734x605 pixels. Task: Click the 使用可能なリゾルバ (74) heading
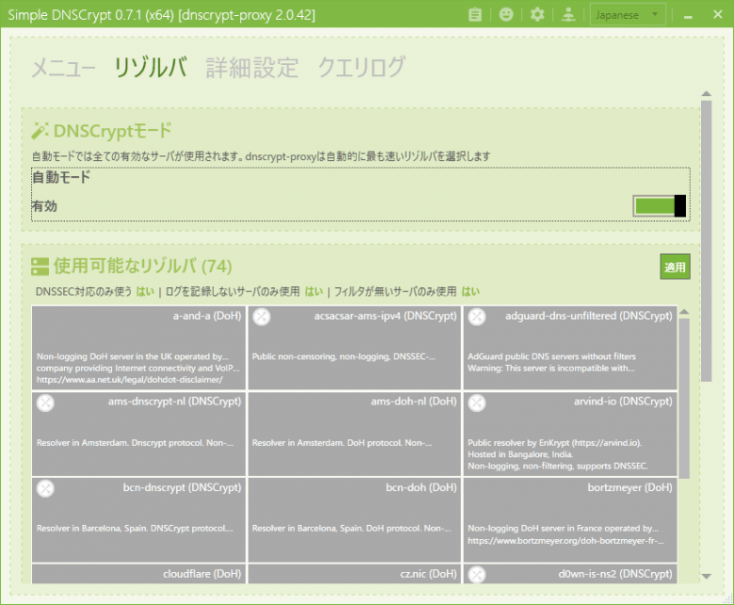[x=143, y=266]
